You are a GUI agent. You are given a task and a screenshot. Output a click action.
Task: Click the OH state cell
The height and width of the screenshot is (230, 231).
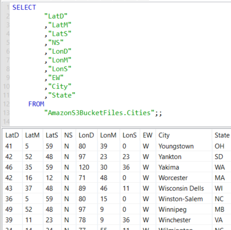point(219,146)
